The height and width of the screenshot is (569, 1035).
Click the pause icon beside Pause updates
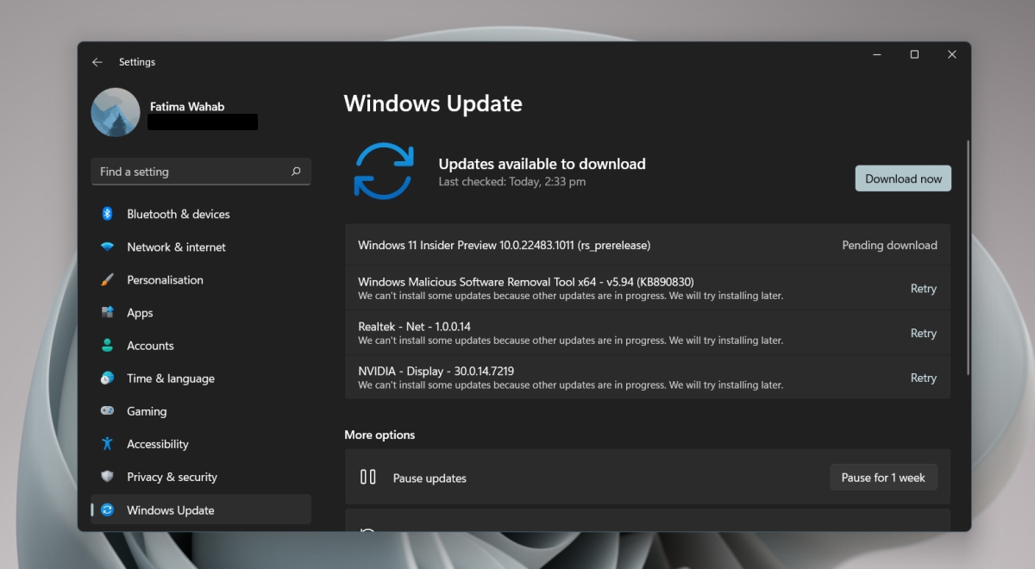[368, 477]
